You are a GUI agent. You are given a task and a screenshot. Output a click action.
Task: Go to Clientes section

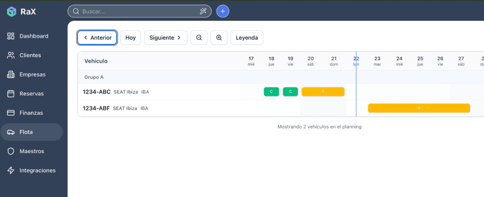pos(30,55)
